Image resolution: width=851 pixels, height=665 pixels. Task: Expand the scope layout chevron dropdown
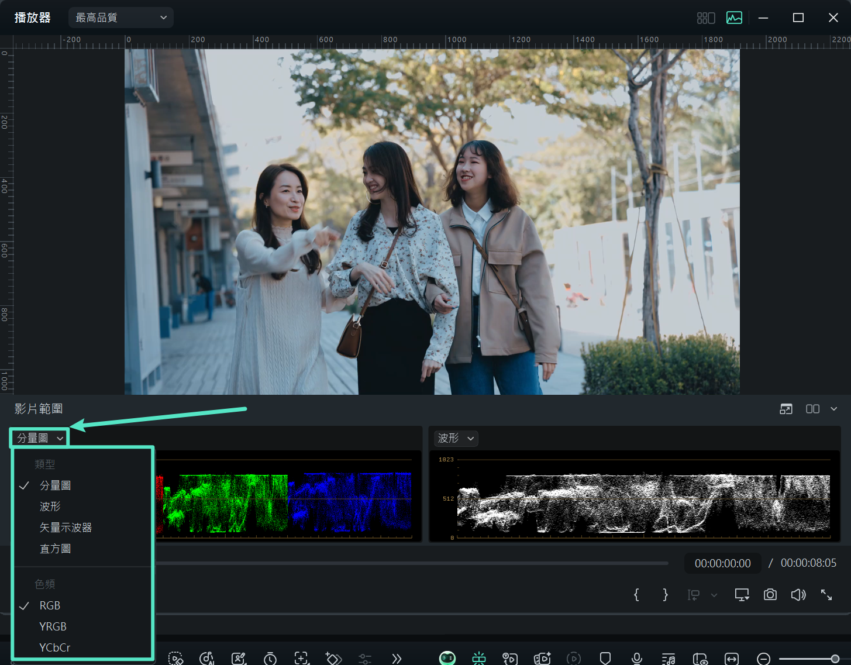834,409
